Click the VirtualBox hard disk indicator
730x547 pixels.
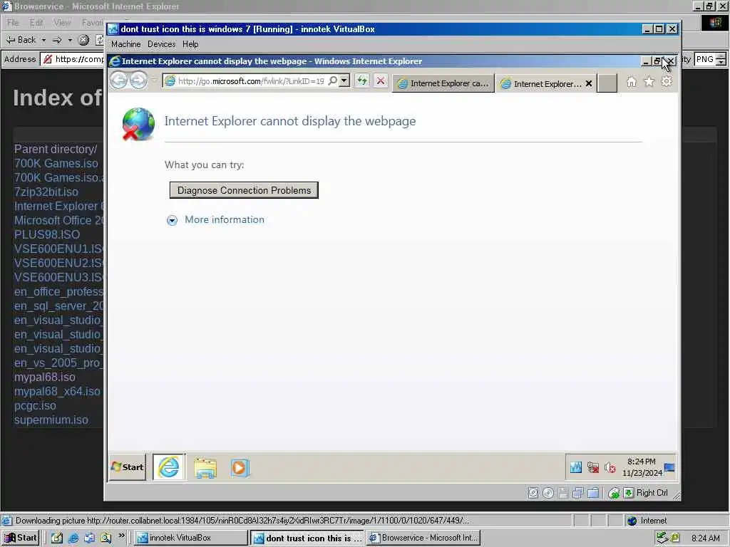(533, 493)
